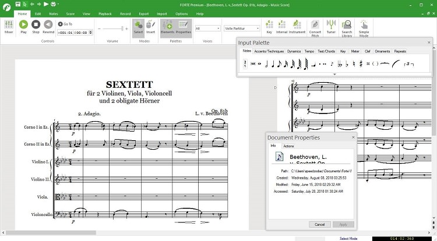
Task: Select the triplet bracket symbol
Action: (x=409, y=64)
